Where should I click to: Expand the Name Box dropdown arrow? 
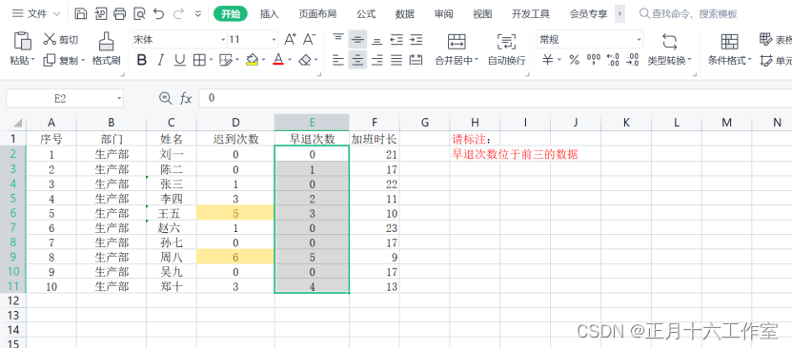tap(119, 98)
